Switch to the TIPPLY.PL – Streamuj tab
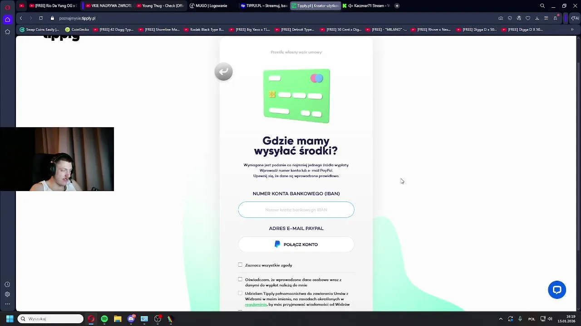 pos(264,6)
